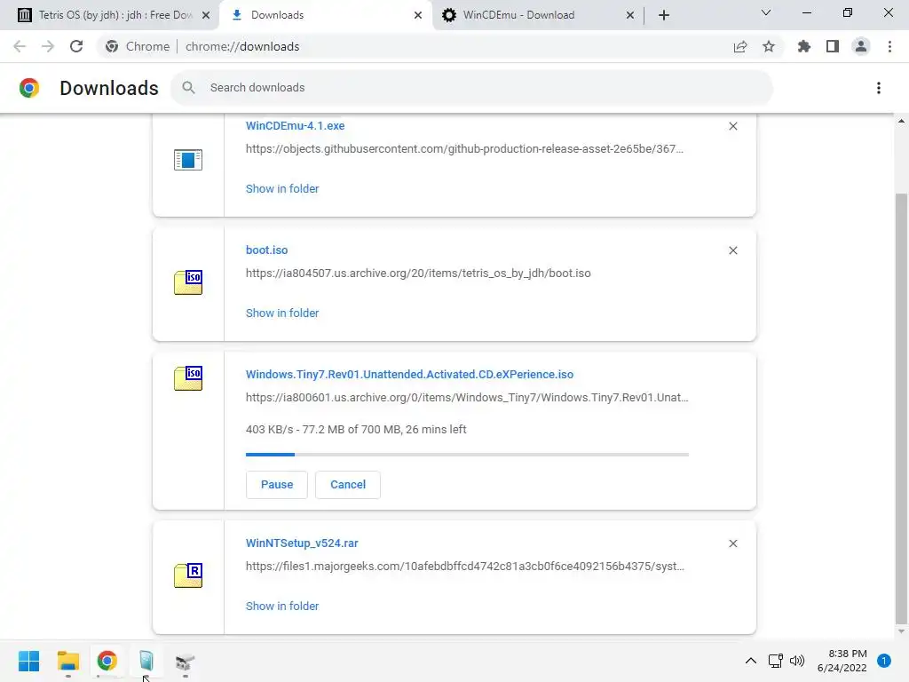This screenshot has height=682, width=909.
Task: Open the Windows Start menu
Action: pos(29,661)
